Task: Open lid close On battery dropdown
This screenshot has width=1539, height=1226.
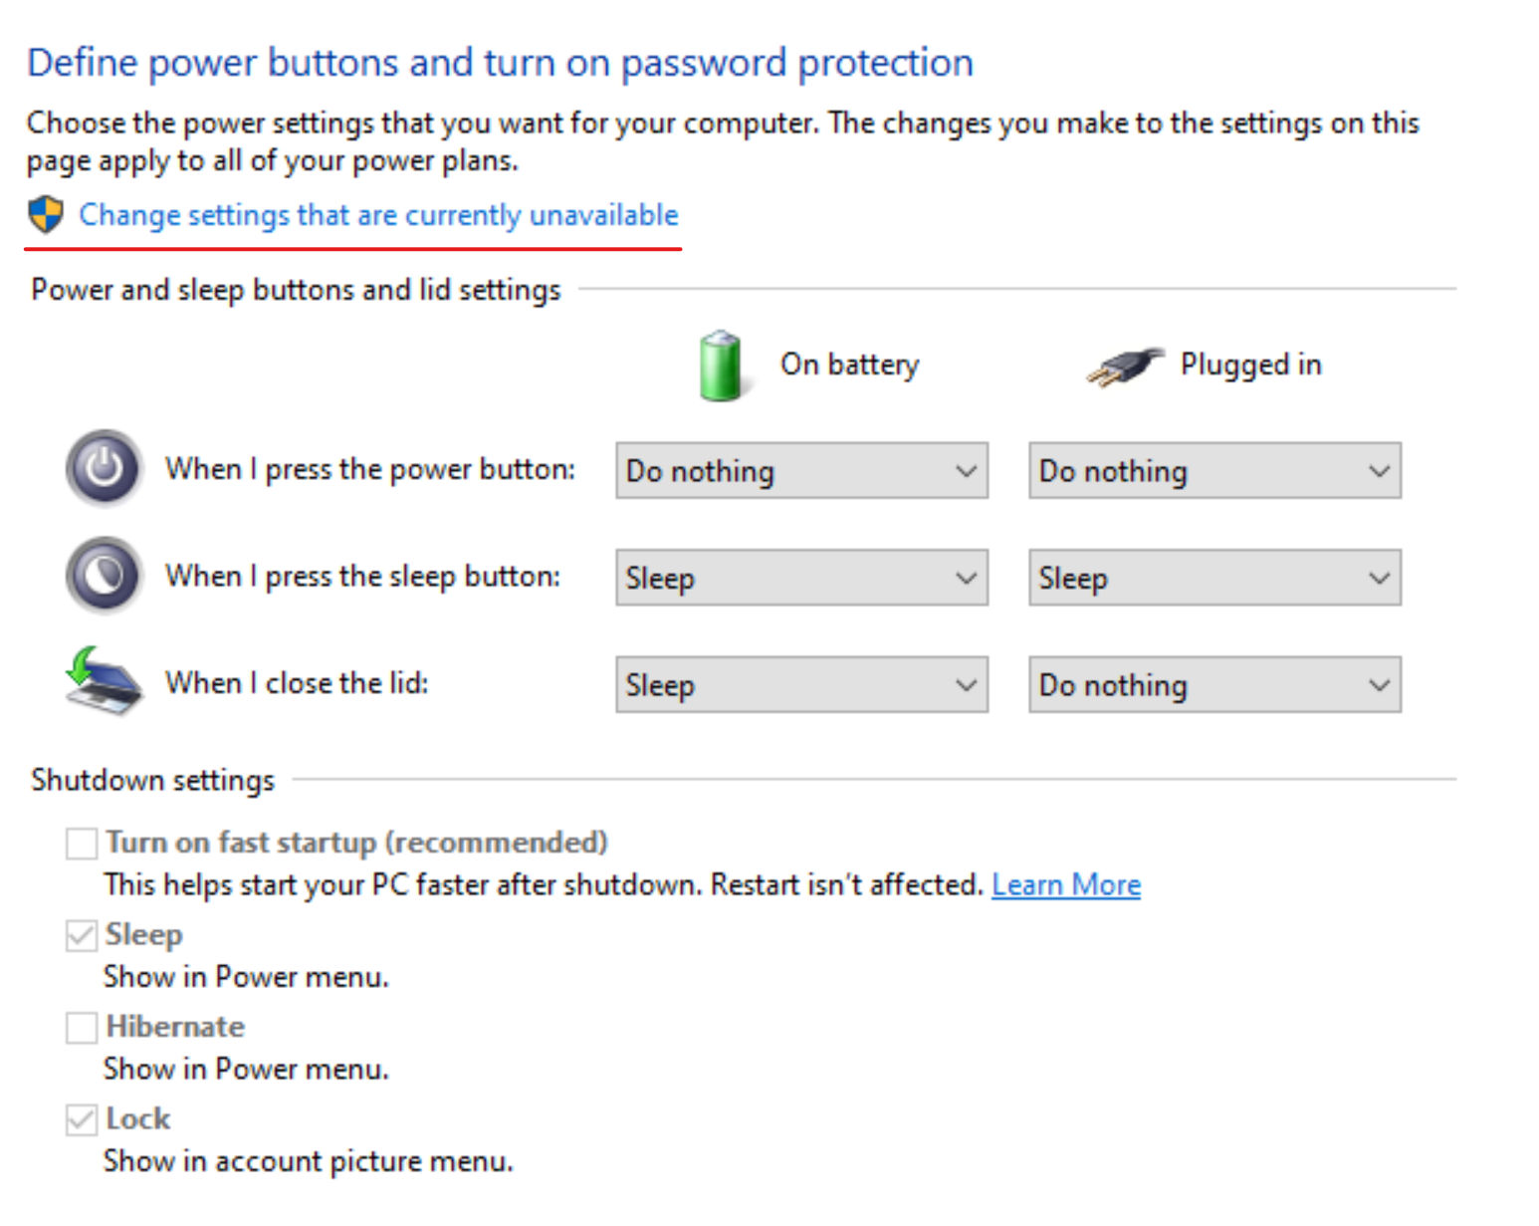Action: pos(801,685)
